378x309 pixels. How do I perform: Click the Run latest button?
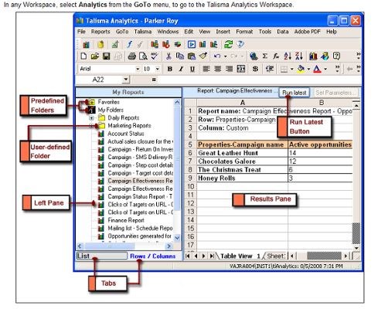(295, 93)
